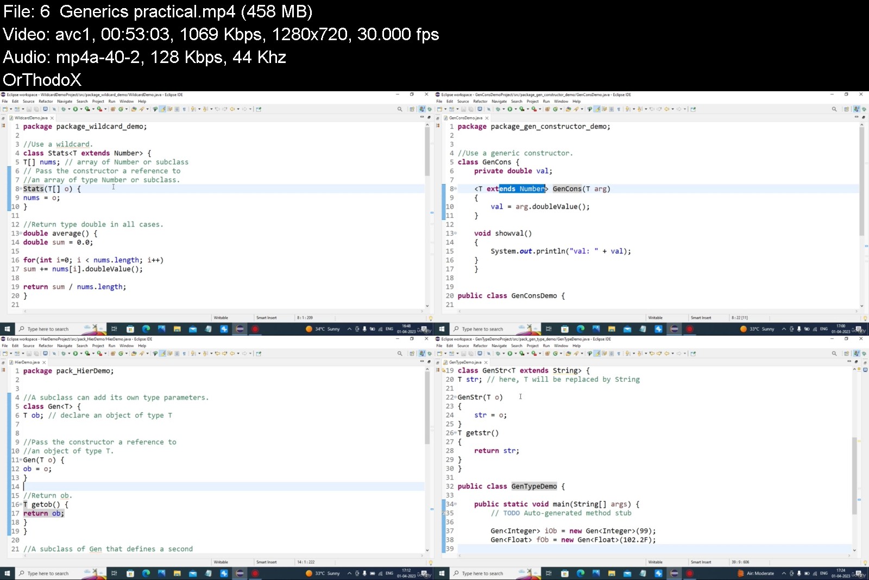Click Open Type icon in HierDemo toolbar
The image size is (869, 580).
134,353
